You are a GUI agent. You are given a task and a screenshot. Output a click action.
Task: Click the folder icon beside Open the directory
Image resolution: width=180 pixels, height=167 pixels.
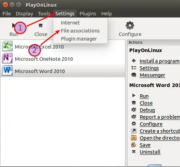(x=134, y=138)
